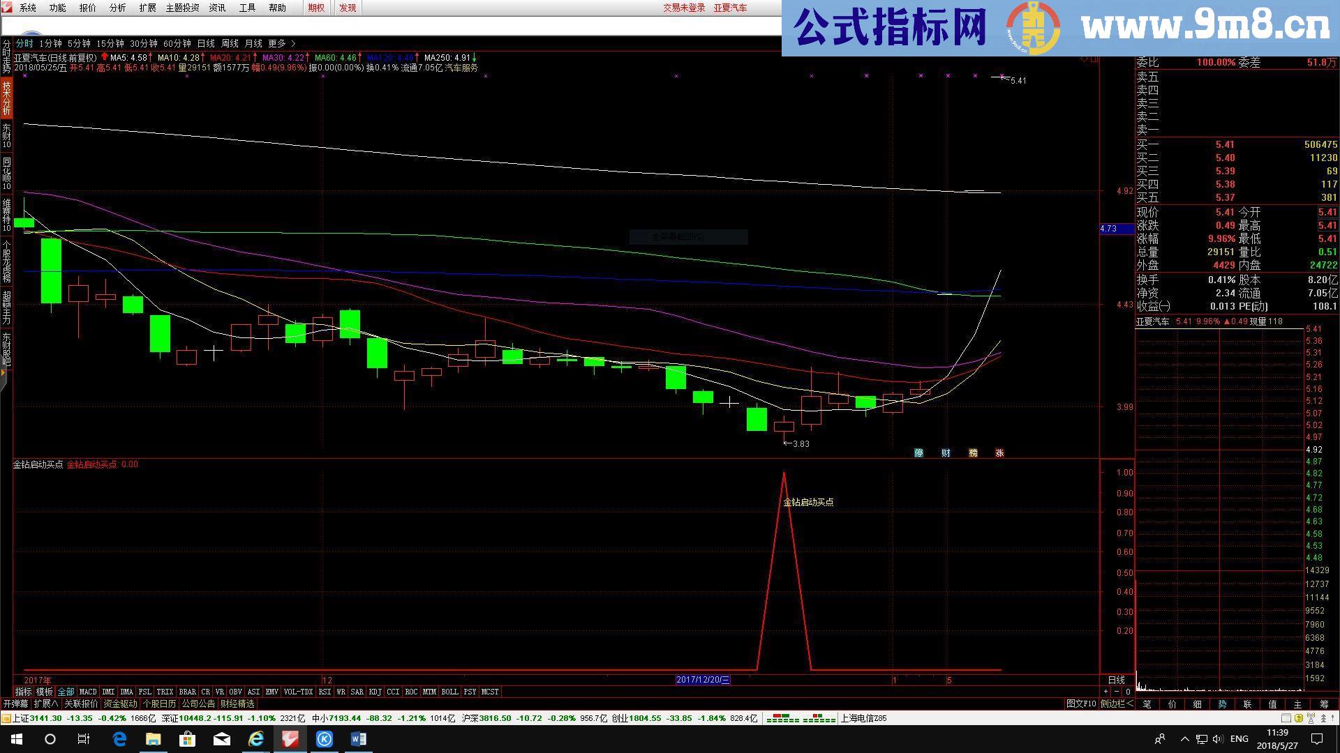Collapse the panel via 扩展∧ control
This screenshot has width=1340, height=753.
pos(46,703)
